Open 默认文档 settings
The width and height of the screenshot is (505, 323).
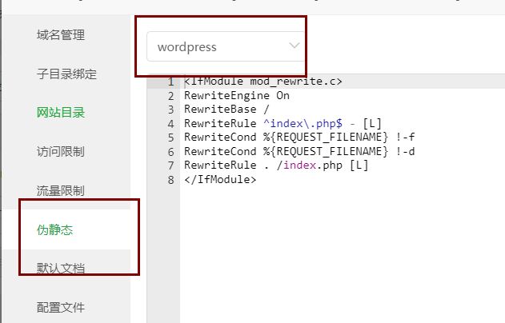pyautogui.click(x=60, y=269)
